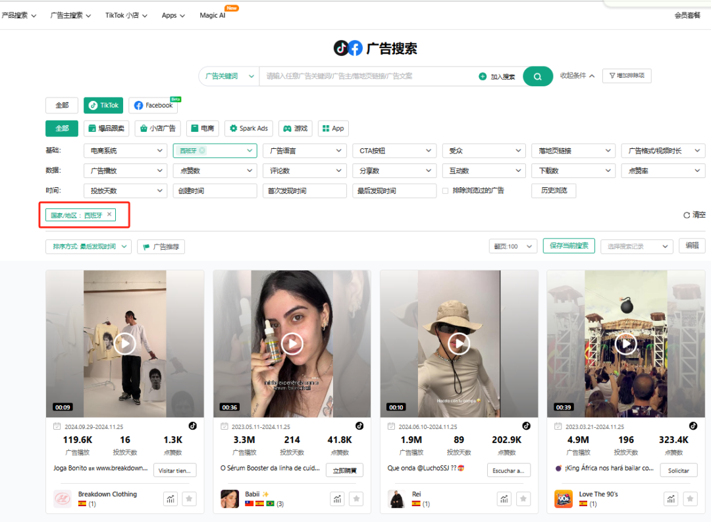Image resolution: width=711 pixels, height=522 pixels.
Task: Star the Rei advertiser card
Action: [x=523, y=499]
